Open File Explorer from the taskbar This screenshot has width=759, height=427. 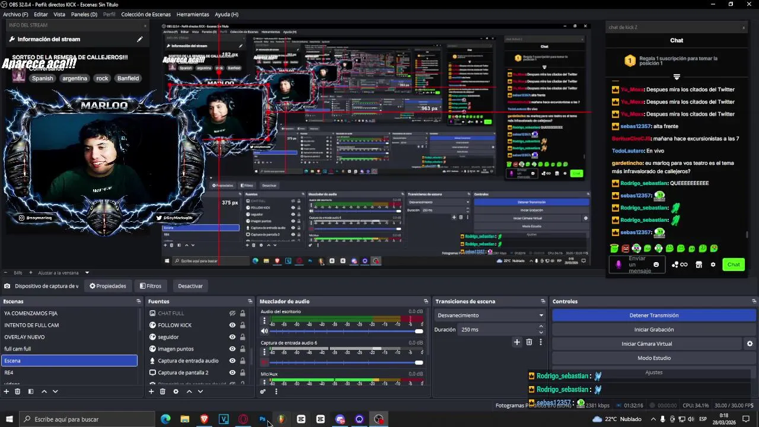185,419
